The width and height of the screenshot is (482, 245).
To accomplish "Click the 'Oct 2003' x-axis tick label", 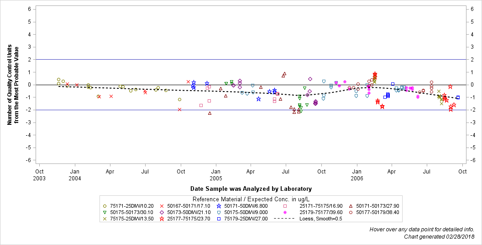I will point(39,175).
